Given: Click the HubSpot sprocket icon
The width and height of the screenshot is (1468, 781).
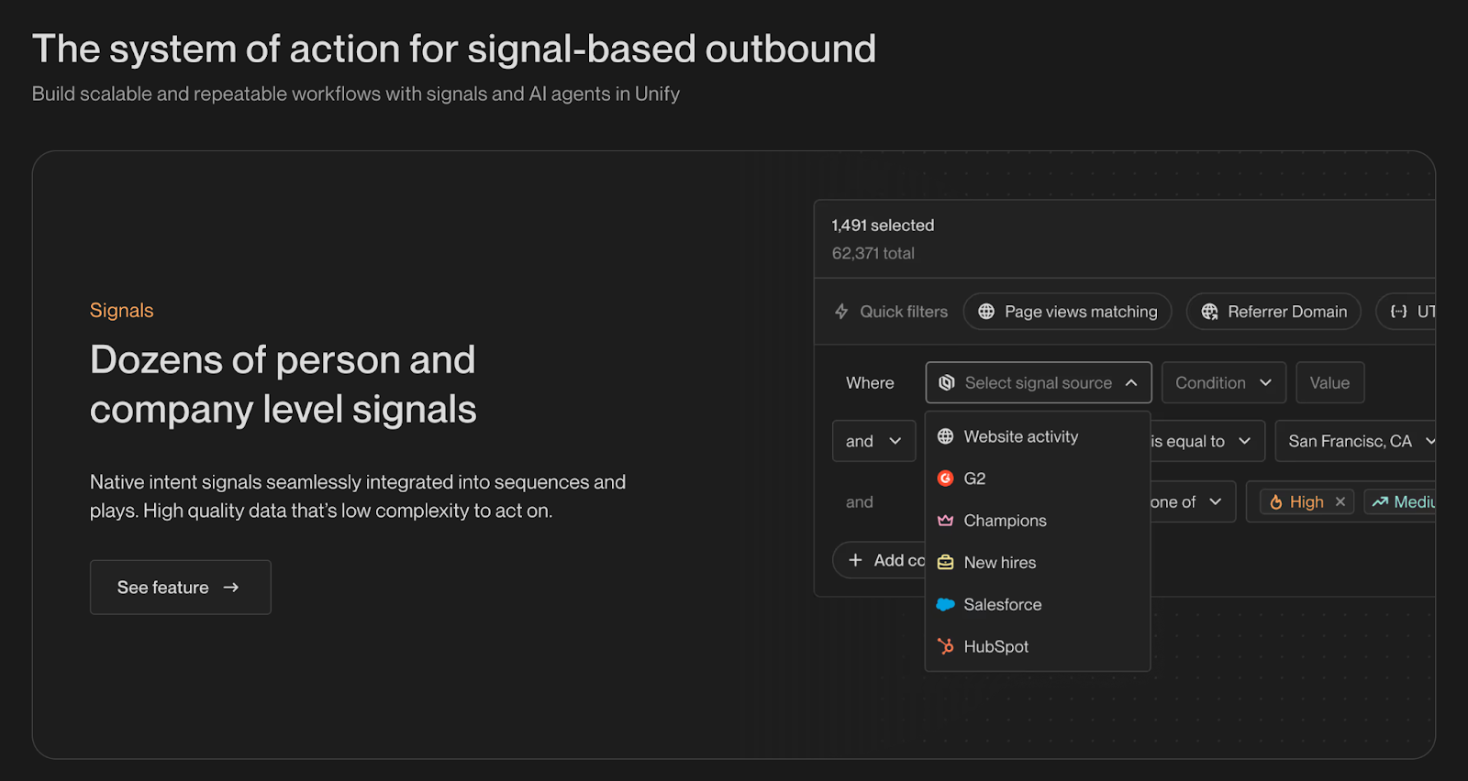Looking at the screenshot, I should click(946, 646).
